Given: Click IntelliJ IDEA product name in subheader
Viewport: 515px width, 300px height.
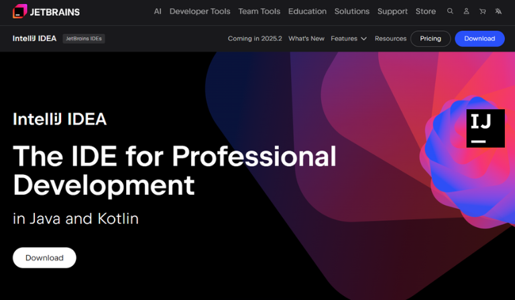Looking at the screenshot, I should [x=34, y=39].
